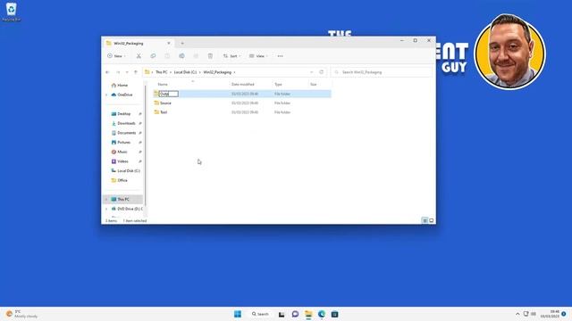Open Search box on the taskbar
Screen dimensions: 572x321
pos(260,314)
